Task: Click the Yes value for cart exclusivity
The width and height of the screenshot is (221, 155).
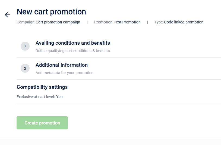Action: [x=59, y=97]
